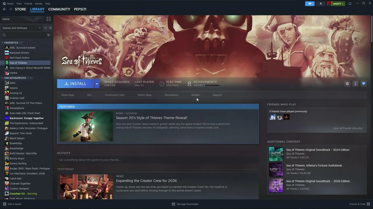
Task: Open Expanding the Creator Crew news thumbnail
Action: (x=87, y=187)
